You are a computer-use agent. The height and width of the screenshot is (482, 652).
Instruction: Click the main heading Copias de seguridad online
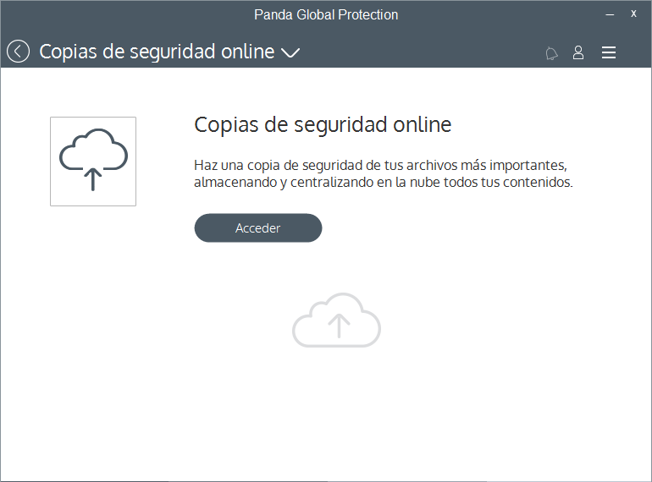[323, 124]
